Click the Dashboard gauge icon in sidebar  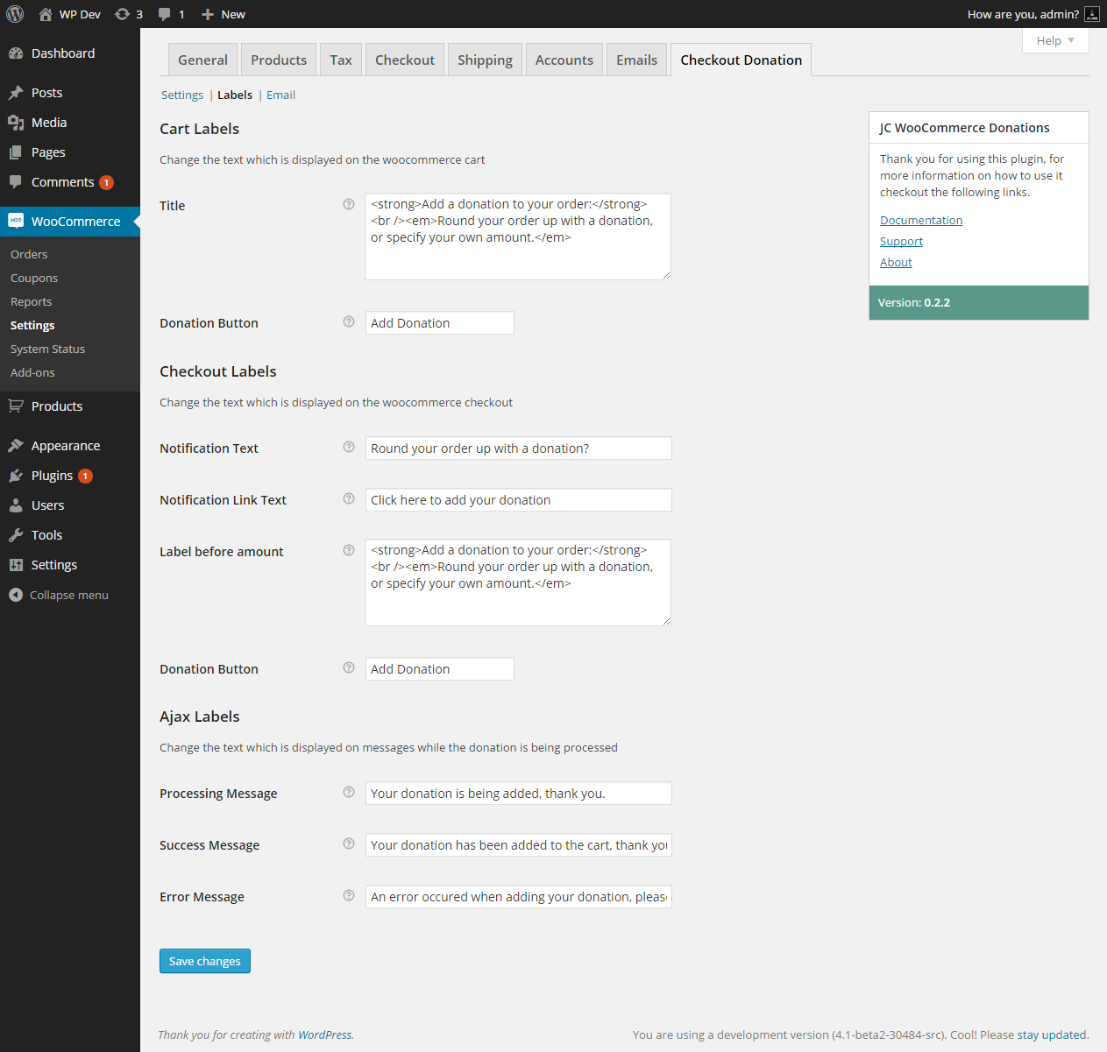coord(16,53)
